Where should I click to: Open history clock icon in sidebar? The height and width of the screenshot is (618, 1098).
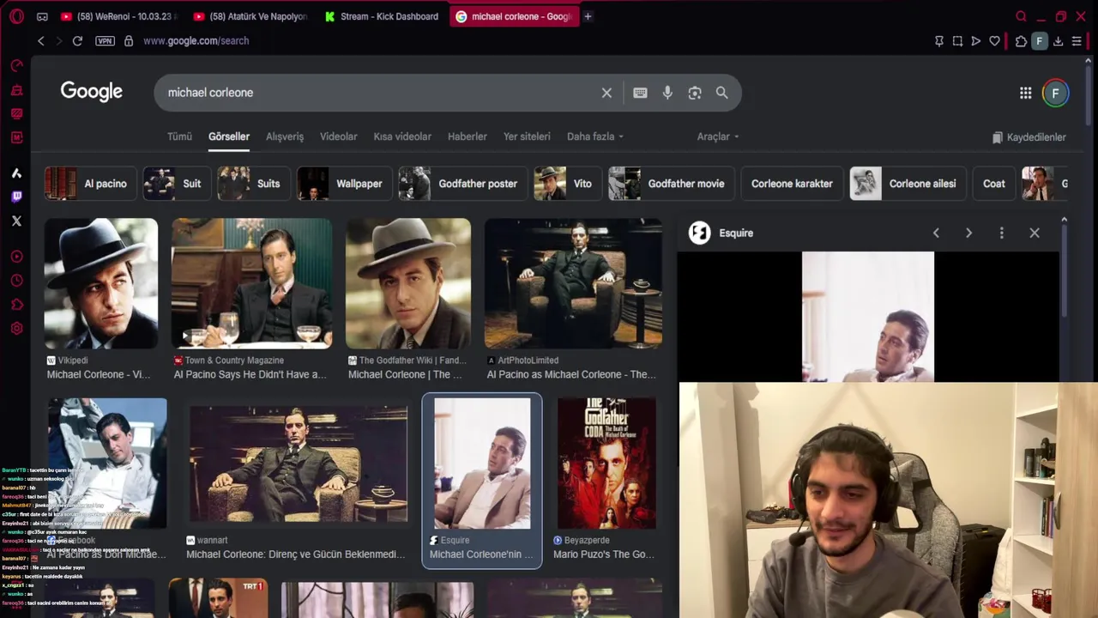coord(16,281)
